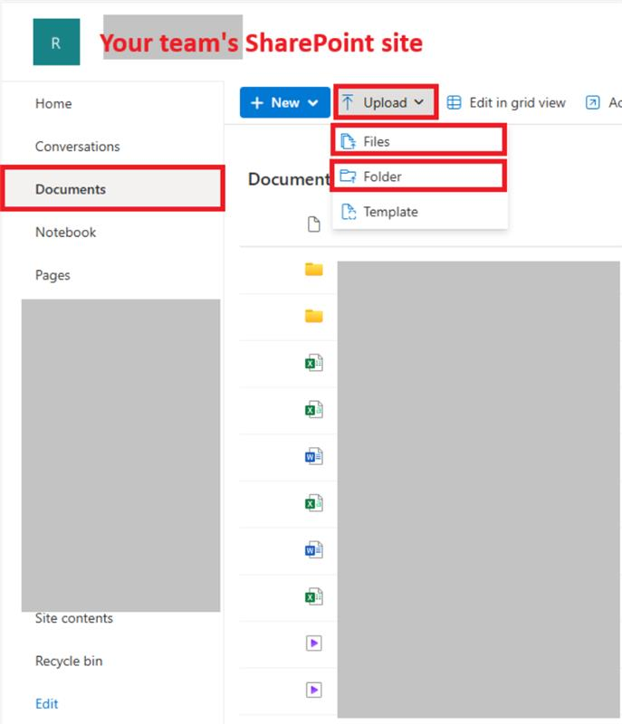
Task: Click the first Excel file icon
Action: (x=314, y=363)
